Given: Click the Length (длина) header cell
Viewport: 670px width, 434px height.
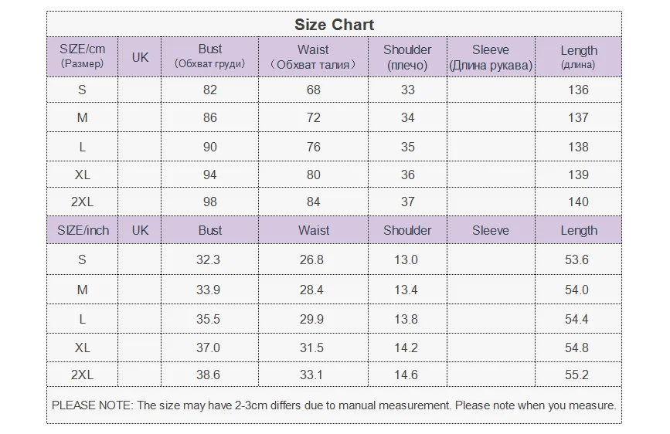Looking at the screenshot, I should tap(578, 57).
